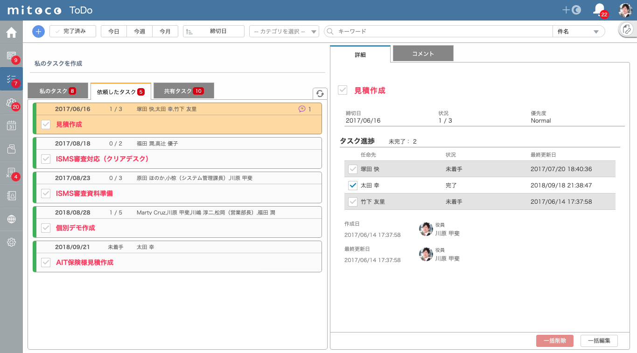Click the paperclip clipboard icon at right

pyautogui.click(x=627, y=29)
